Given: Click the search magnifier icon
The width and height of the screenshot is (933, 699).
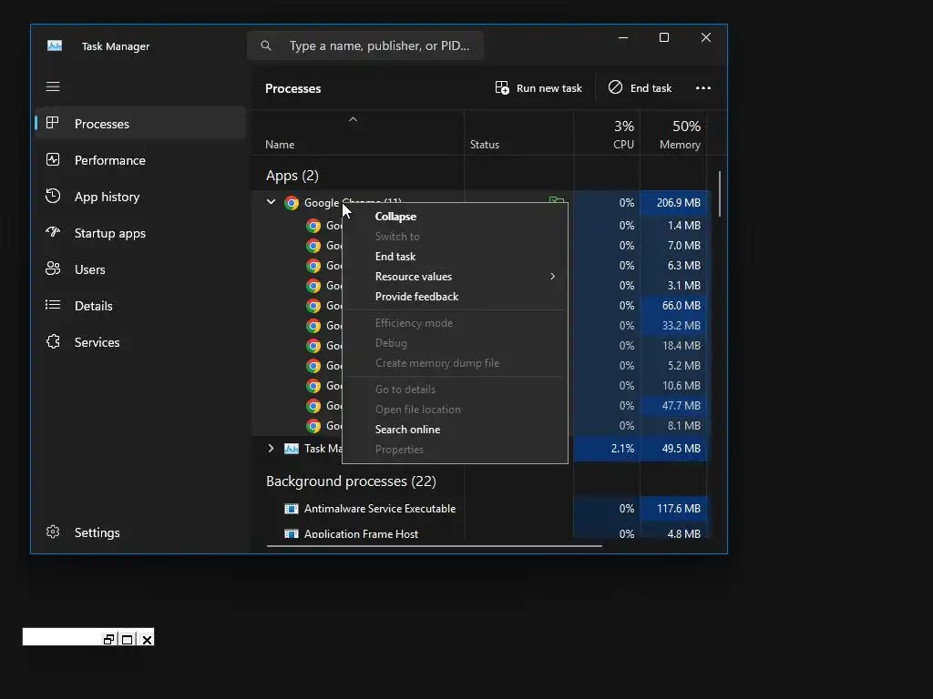Looking at the screenshot, I should [x=266, y=46].
